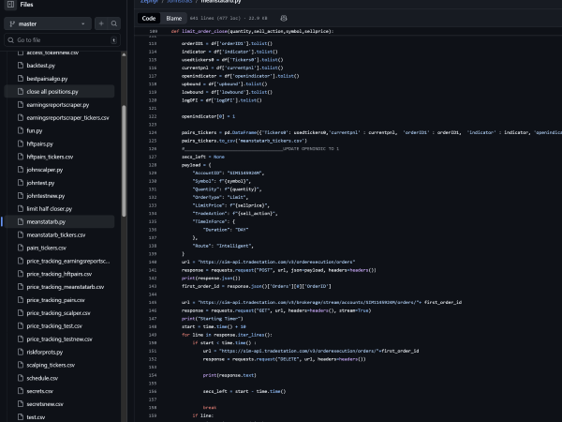Open the master branch dropdown
The width and height of the screenshot is (562, 422).
(x=47, y=23)
